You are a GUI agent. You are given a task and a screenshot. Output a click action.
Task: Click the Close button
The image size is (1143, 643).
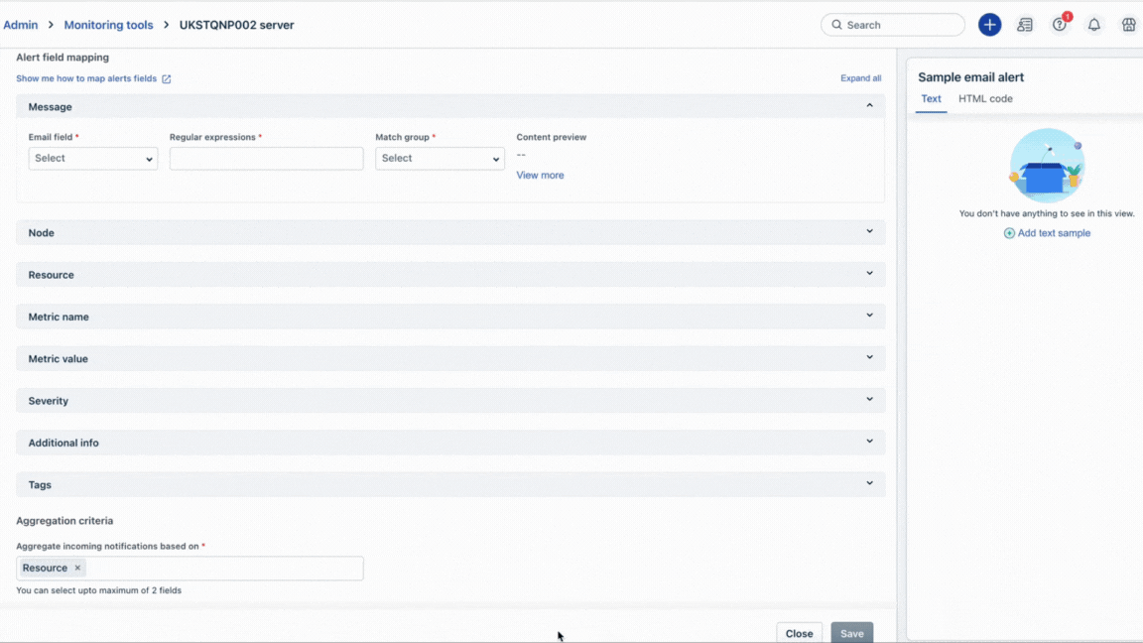point(799,633)
